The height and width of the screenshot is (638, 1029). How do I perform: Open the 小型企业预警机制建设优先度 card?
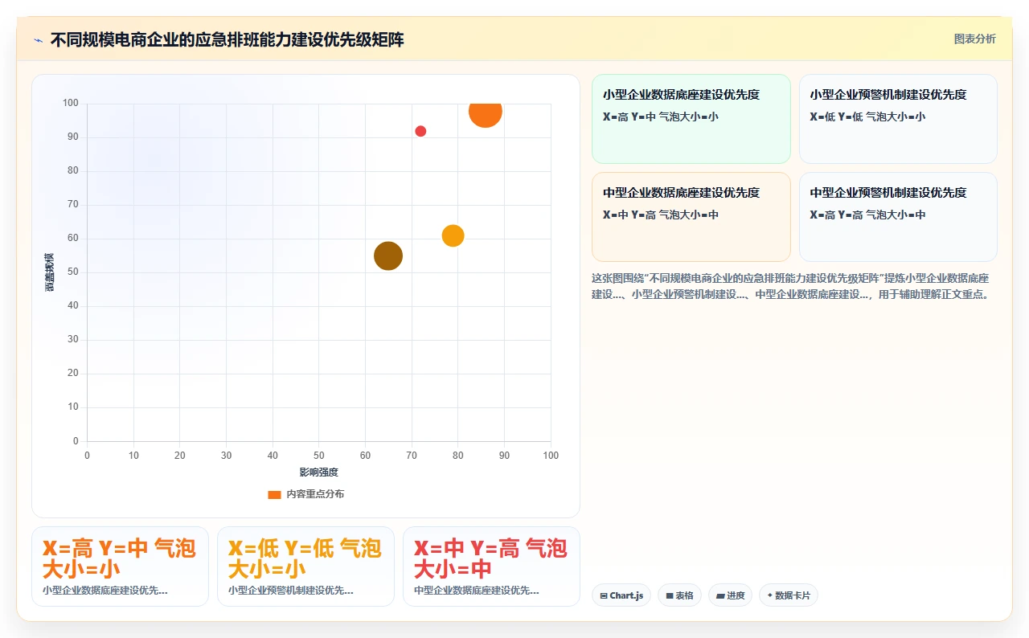click(898, 119)
